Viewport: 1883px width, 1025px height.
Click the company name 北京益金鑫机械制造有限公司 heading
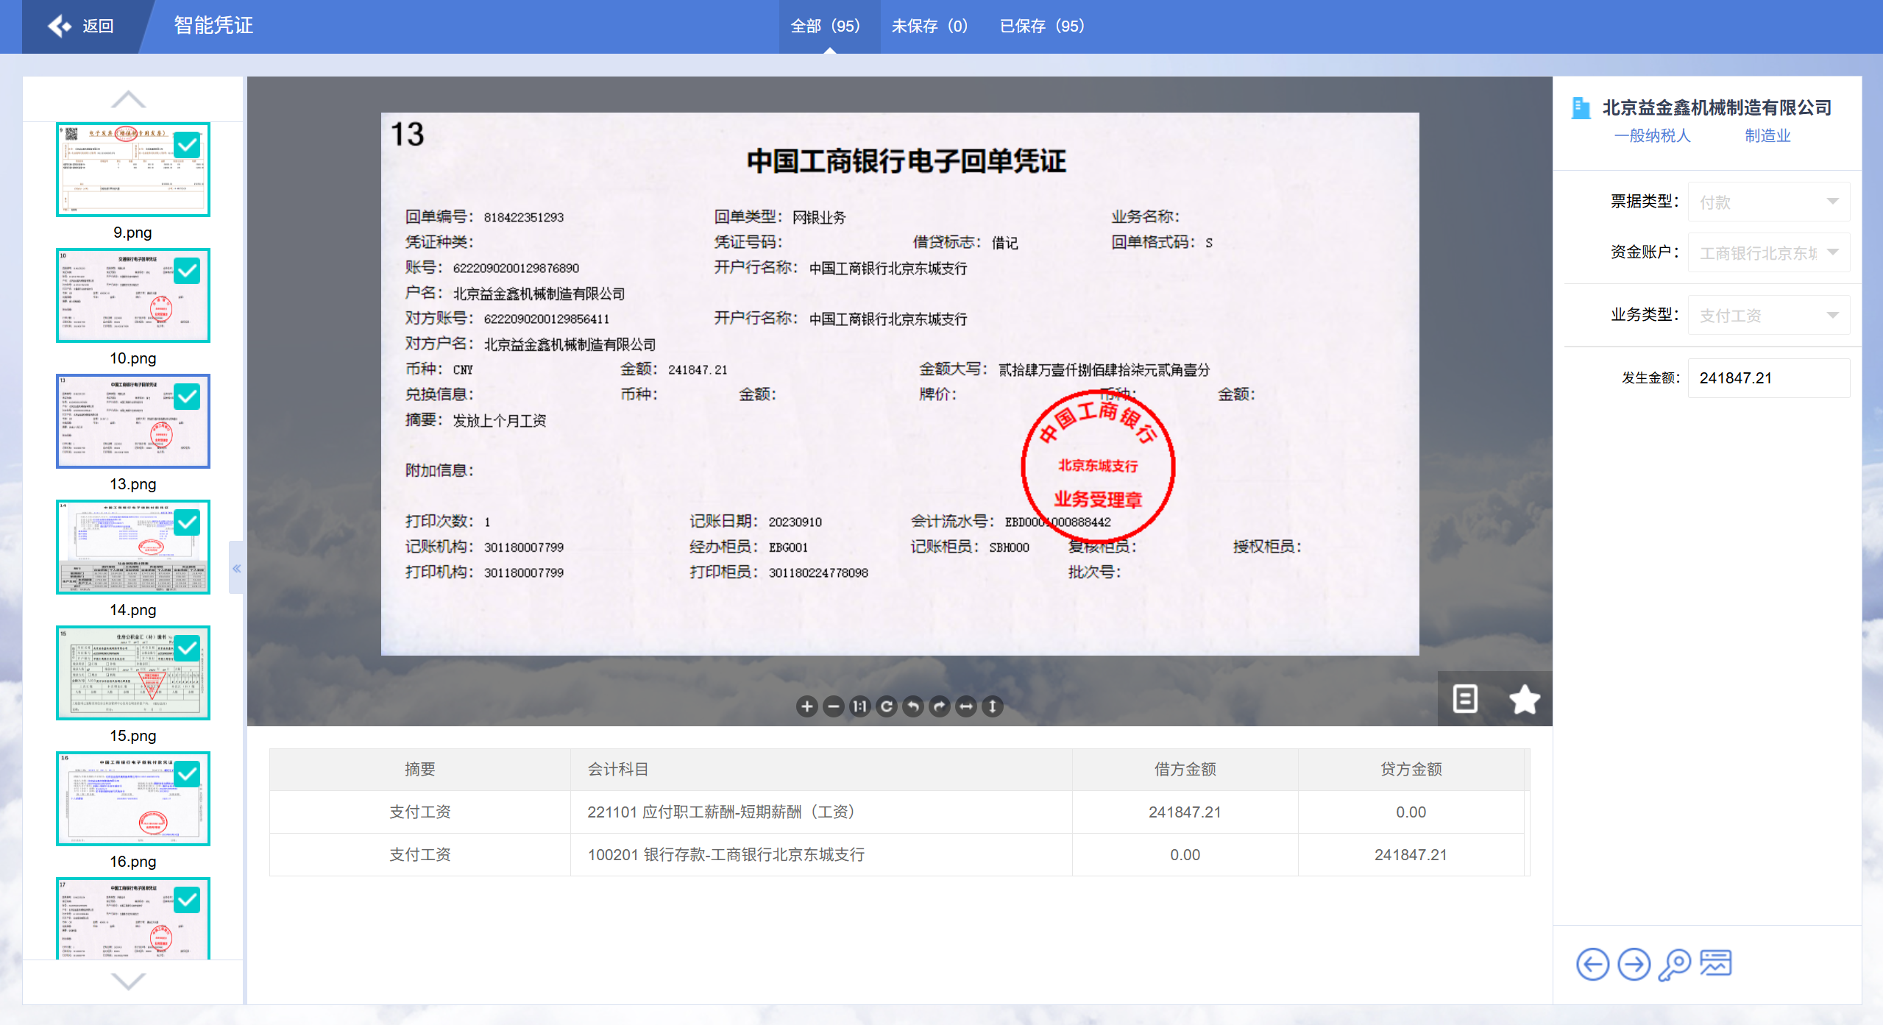(x=1717, y=107)
